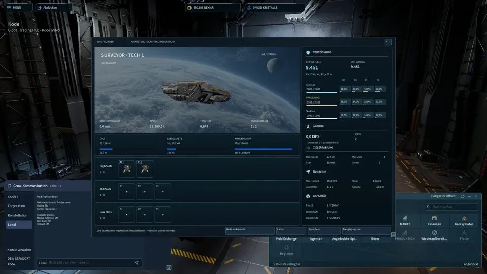Click the fitting window resize corner icon
This screenshot has height=274, width=487.
tap(393, 235)
